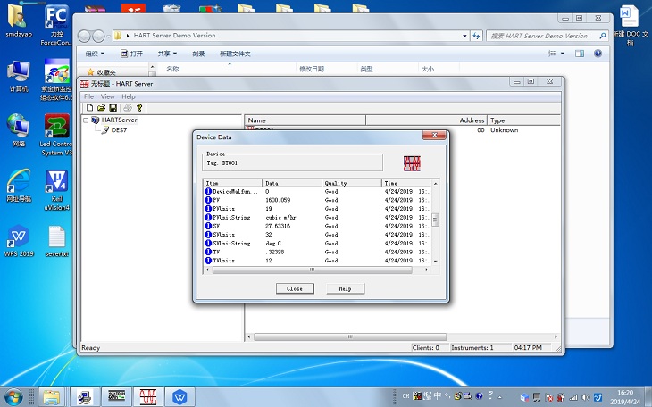Click the Open folder toolbar icon
The width and height of the screenshot is (652, 407).
coord(101,108)
